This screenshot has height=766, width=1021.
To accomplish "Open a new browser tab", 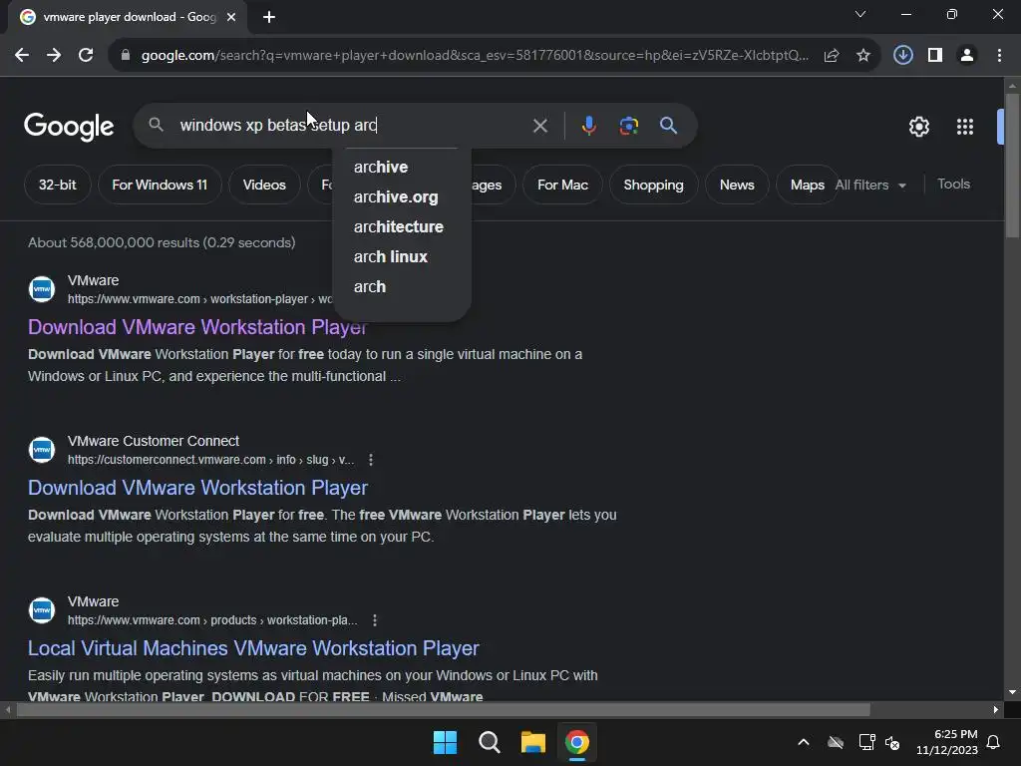I will 269,17.
